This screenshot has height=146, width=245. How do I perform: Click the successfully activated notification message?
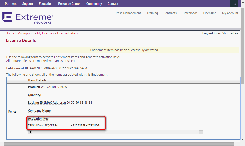(x=124, y=50)
